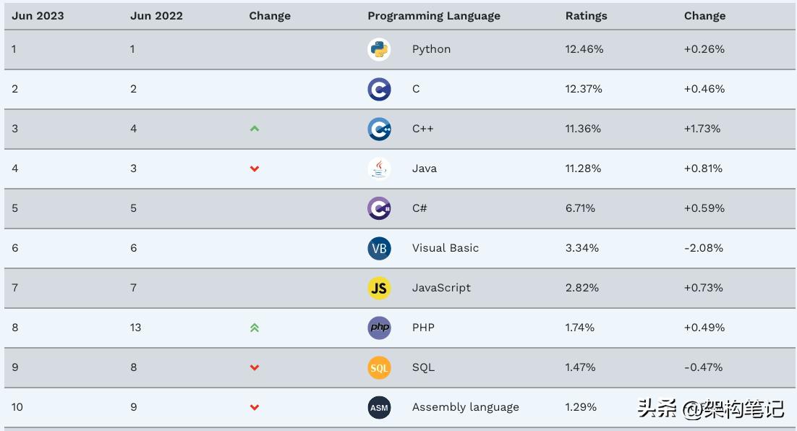This screenshot has height=431, width=797.
Task: Click the C language logo icon
Action: pos(379,89)
